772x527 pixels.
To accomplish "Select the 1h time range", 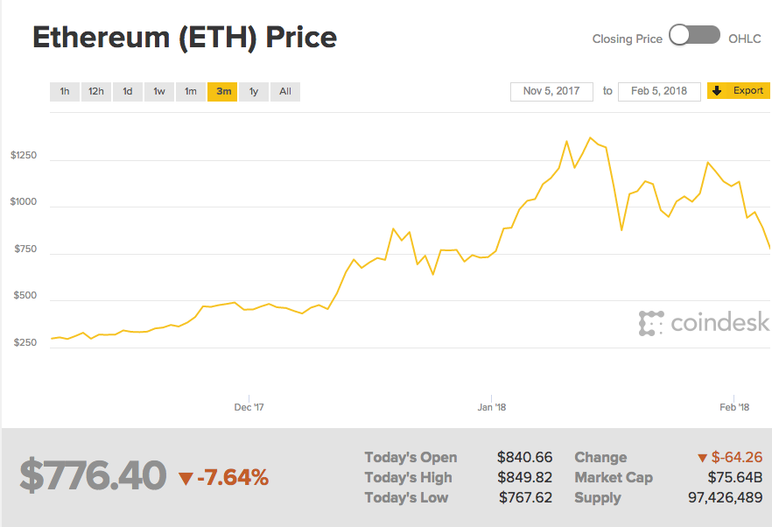I will tap(65, 91).
